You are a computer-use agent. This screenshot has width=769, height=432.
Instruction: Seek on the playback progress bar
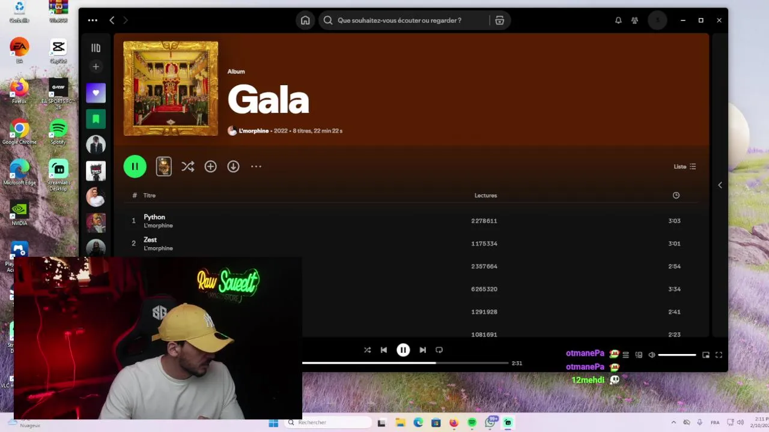click(405, 363)
